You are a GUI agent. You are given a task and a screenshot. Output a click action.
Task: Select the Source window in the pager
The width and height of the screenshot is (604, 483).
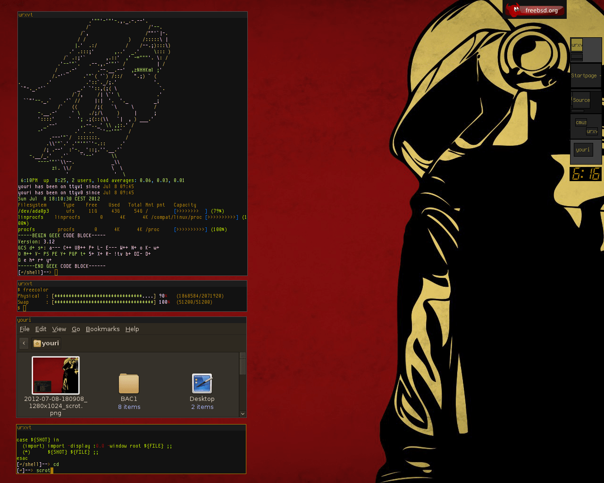coord(581,100)
